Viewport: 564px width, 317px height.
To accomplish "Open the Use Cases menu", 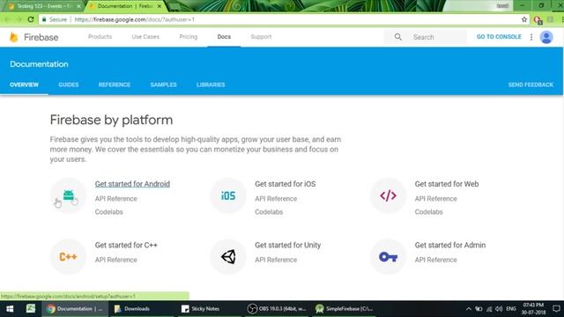I will pyautogui.click(x=145, y=37).
